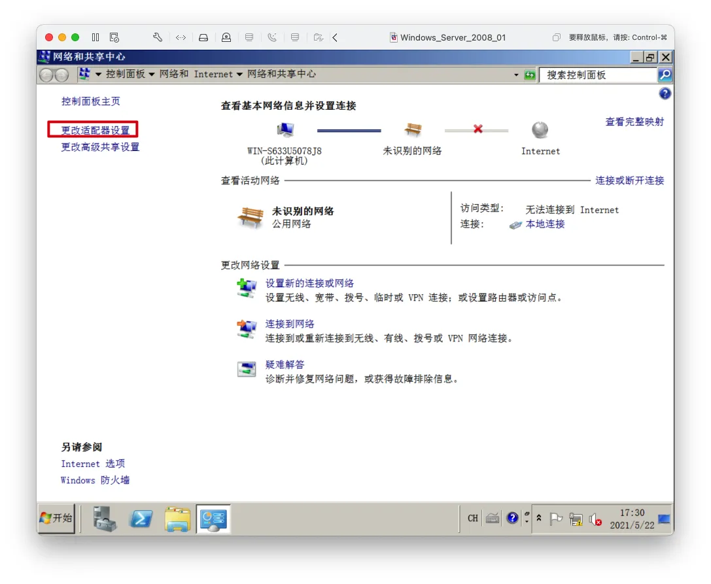Click the icon beside 连接到网络
Screen dimensions: 711x584
click(247, 329)
